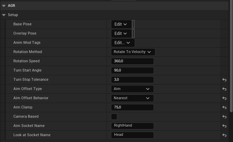Click the Look at Socket Name field
The height and width of the screenshot is (142, 233).
(132, 135)
